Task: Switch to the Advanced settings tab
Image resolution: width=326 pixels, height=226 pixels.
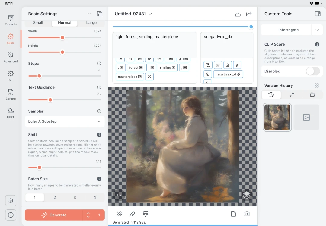Action: point(11,57)
